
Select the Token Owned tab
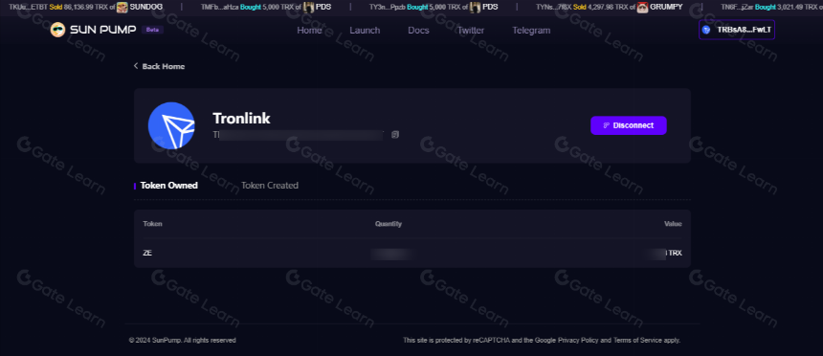click(168, 186)
